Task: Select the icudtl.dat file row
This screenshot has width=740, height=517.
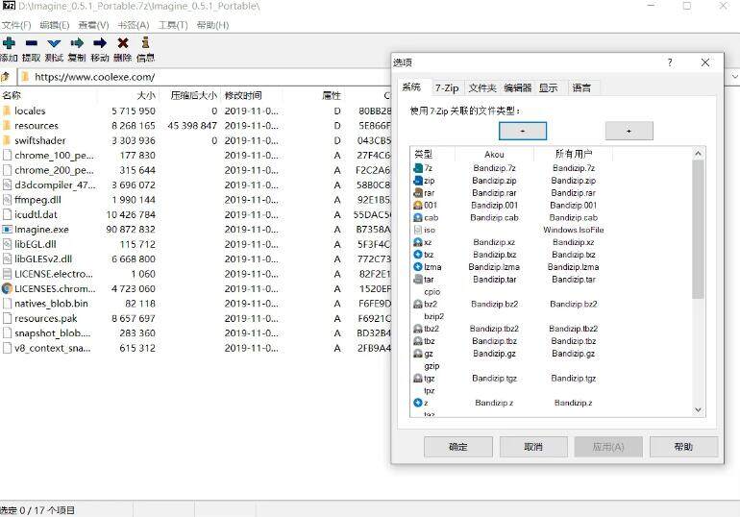Action: [195, 214]
